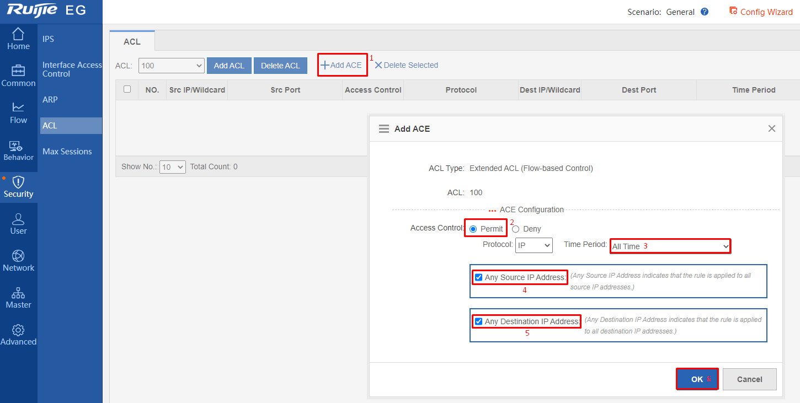The width and height of the screenshot is (800, 403).
Task: Click the Scenario help question icon
Action: [x=705, y=12]
